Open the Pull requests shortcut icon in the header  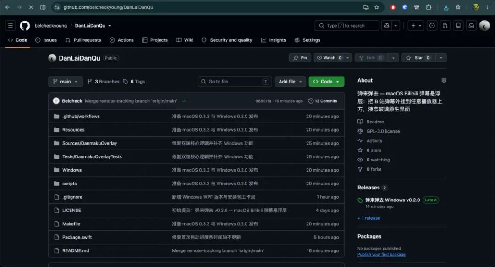click(x=445, y=26)
